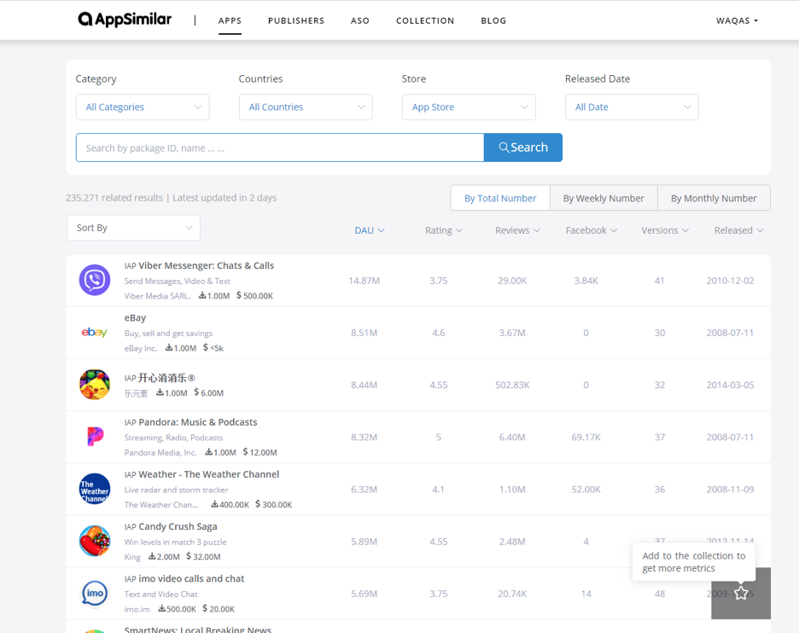Viewport: 799px width, 633px height.
Task: Click Weather Channel downloads 400.00K
Action: pyautogui.click(x=230, y=505)
